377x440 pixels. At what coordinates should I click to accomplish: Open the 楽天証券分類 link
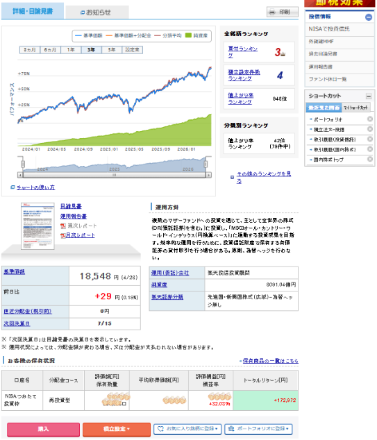[167, 297]
